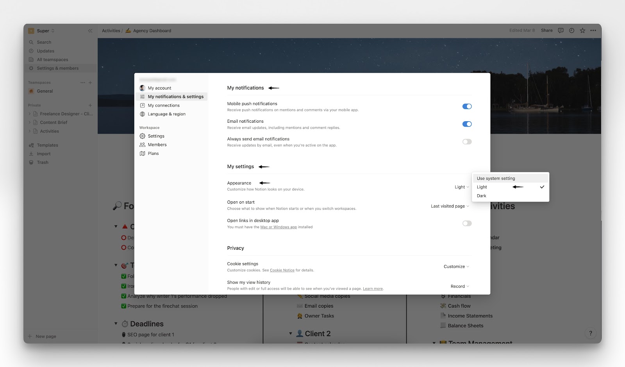Open the Cookie settings Customize dropdown
The width and height of the screenshot is (625, 367).
click(x=456, y=267)
